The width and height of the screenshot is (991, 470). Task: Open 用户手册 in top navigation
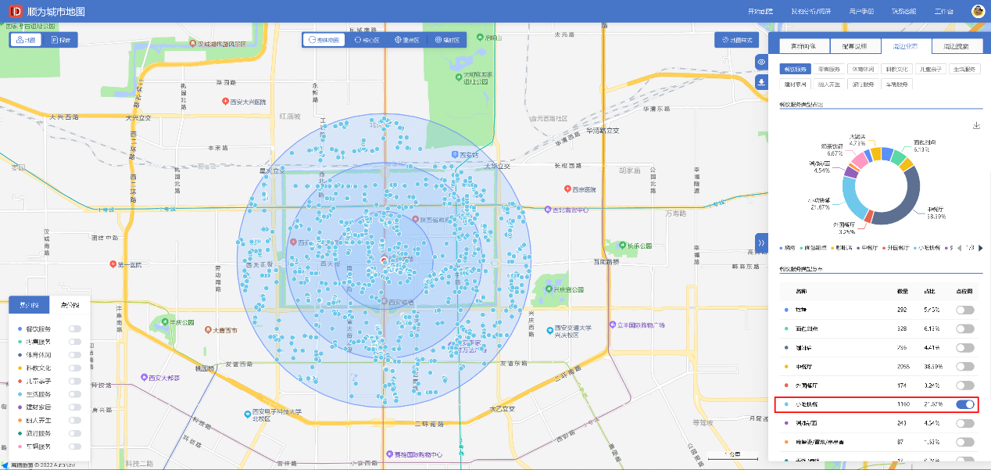(x=862, y=12)
